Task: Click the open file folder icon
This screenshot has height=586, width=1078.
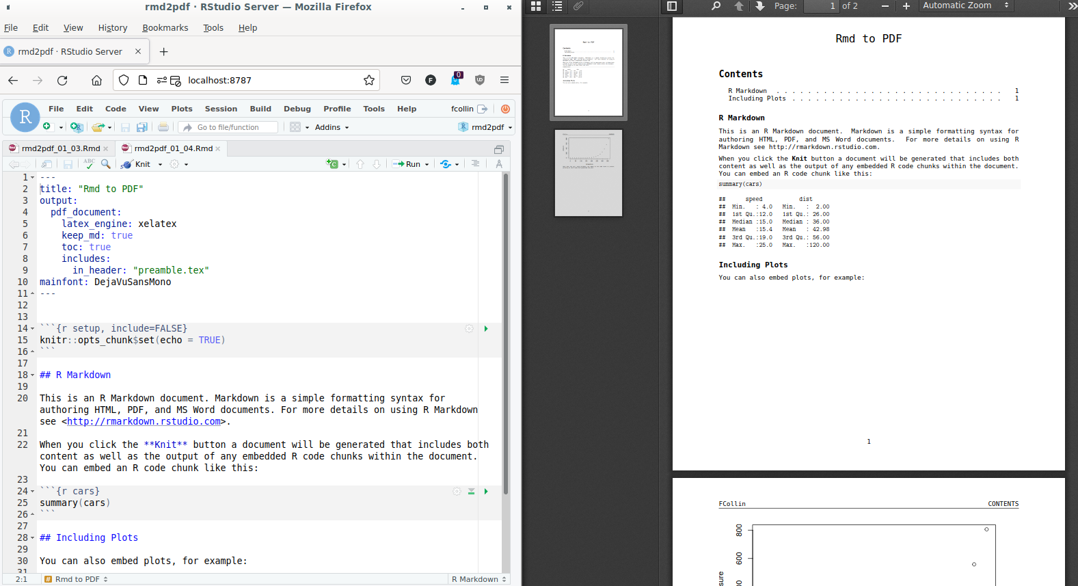Action: click(x=98, y=127)
